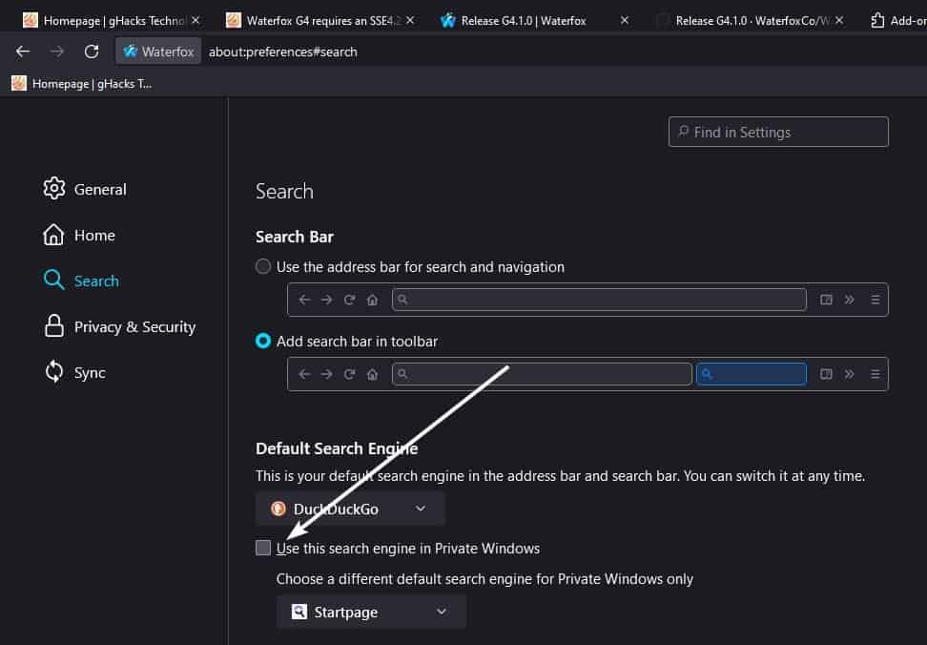Viewport: 927px width, 645px height.
Task: Click the Home icon in the settings sidebar
Action: pos(54,235)
